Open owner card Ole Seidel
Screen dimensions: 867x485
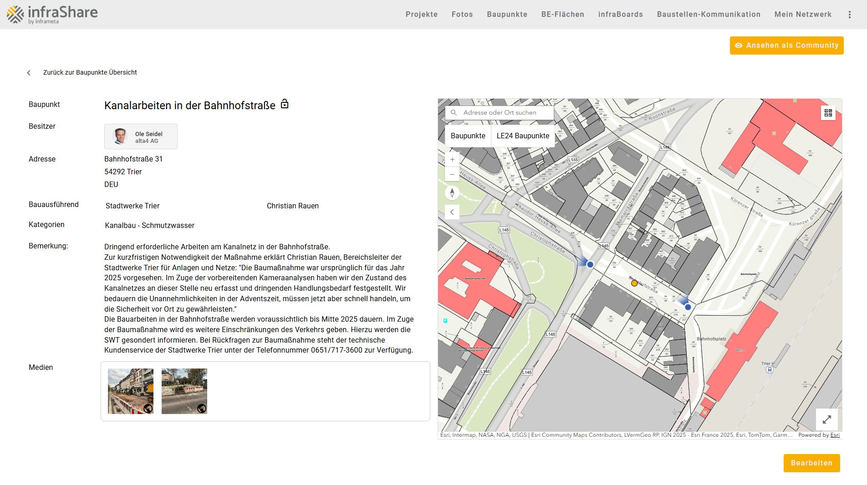141,136
